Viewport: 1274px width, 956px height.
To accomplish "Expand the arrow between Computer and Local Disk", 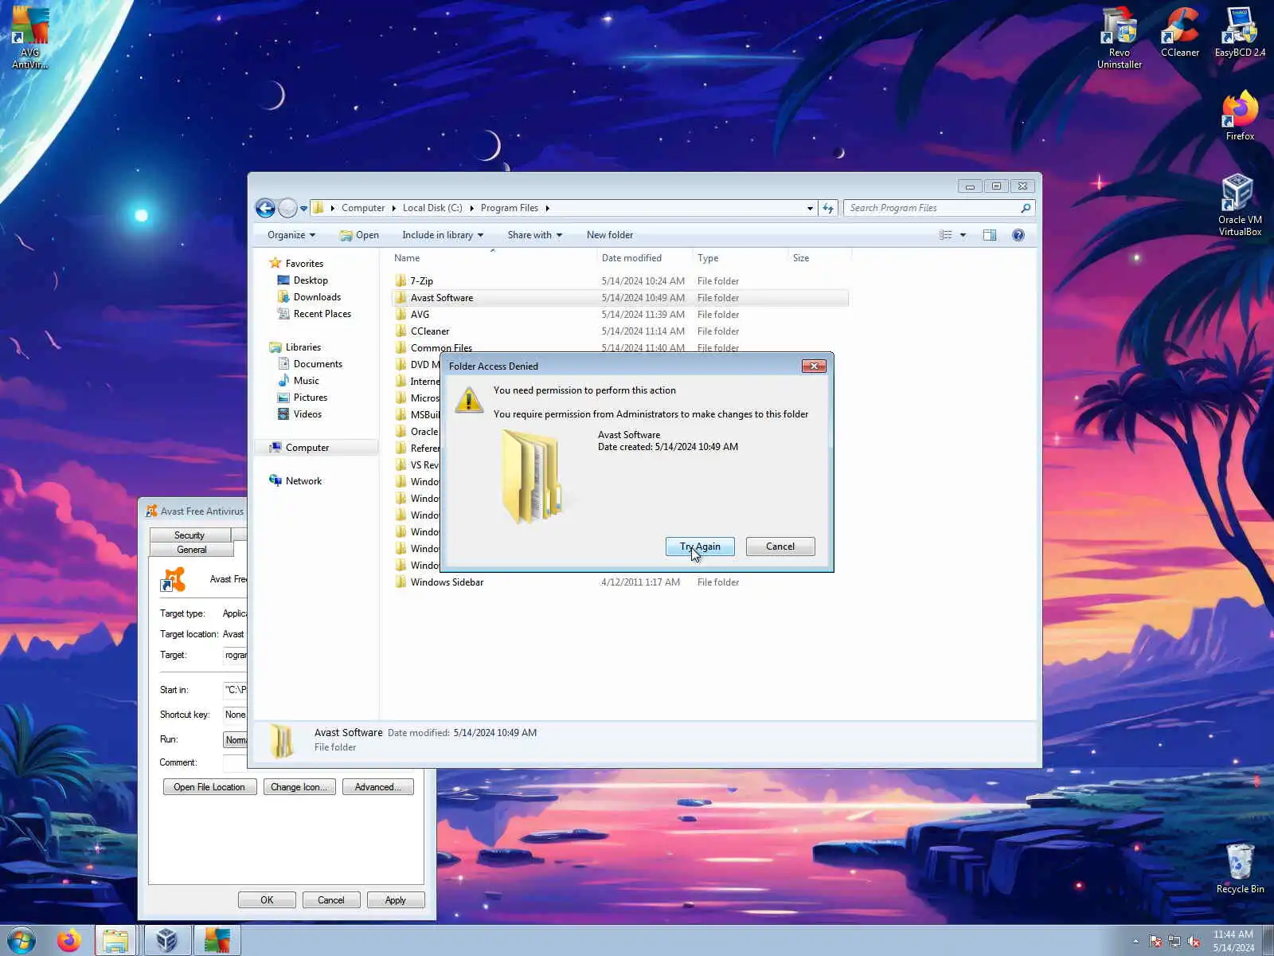I will pyautogui.click(x=393, y=208).
